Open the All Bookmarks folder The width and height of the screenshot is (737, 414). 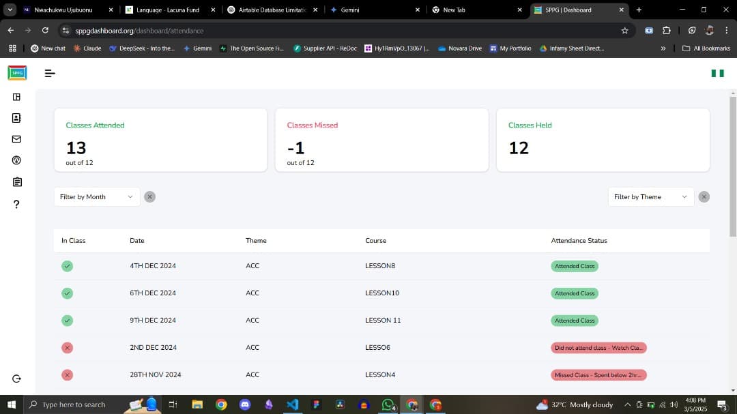click(x=706, y=48)
